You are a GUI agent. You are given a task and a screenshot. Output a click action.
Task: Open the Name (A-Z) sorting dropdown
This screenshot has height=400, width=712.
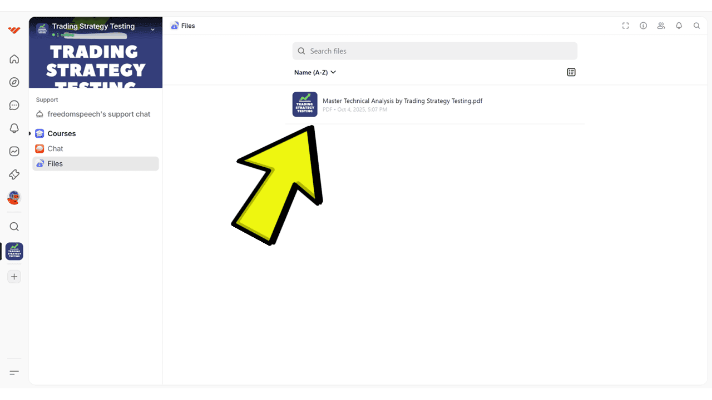[314, 72]
